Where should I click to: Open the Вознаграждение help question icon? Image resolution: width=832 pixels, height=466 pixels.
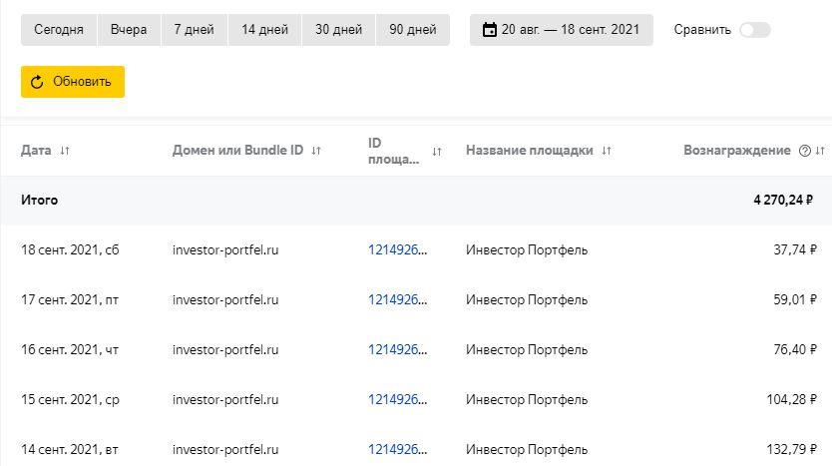point(805,151)
